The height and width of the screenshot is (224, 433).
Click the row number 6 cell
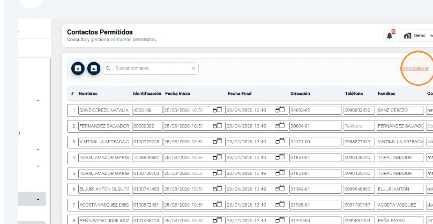coord(74,189)
